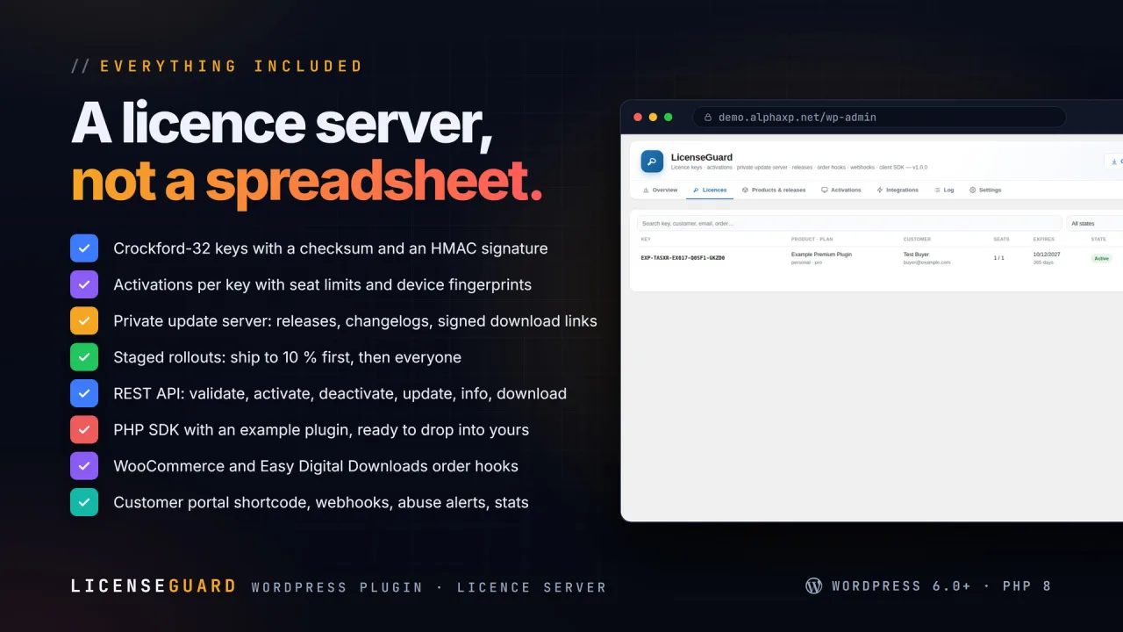Click the green check beside Staged rollouts

pos(84,357)
